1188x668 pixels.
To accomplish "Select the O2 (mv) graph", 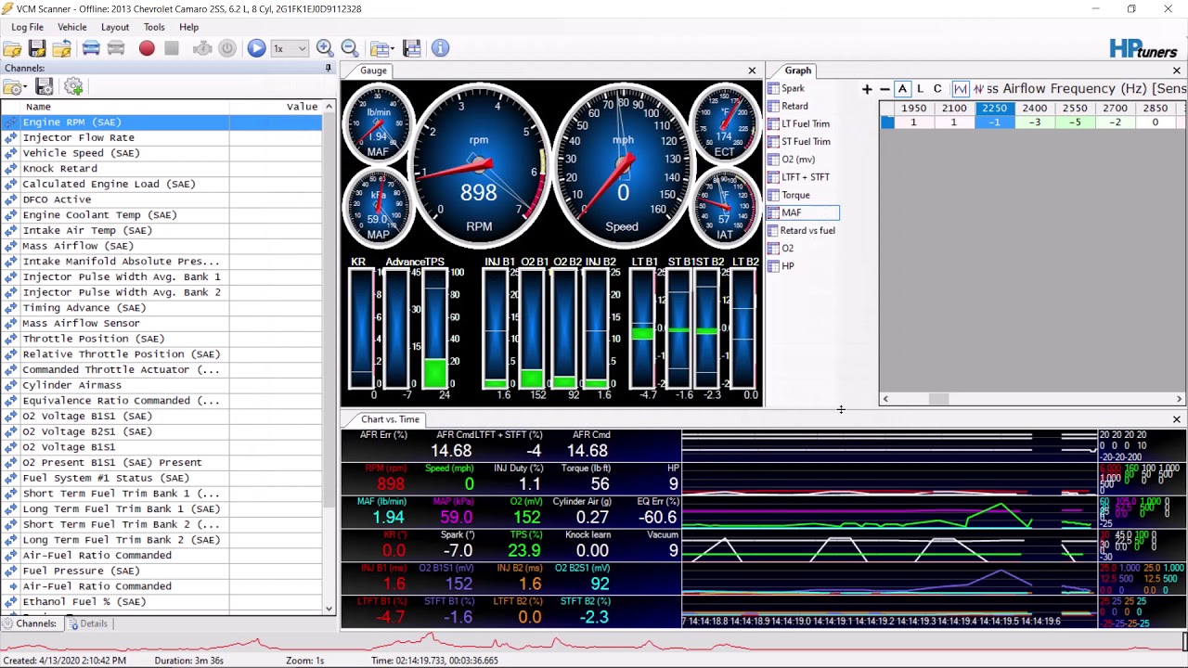I will [x=792, y=160].
